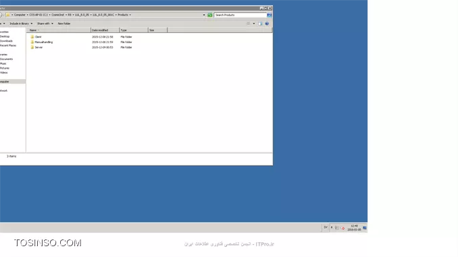Click Computer in the address path

[x=20, y=15]
